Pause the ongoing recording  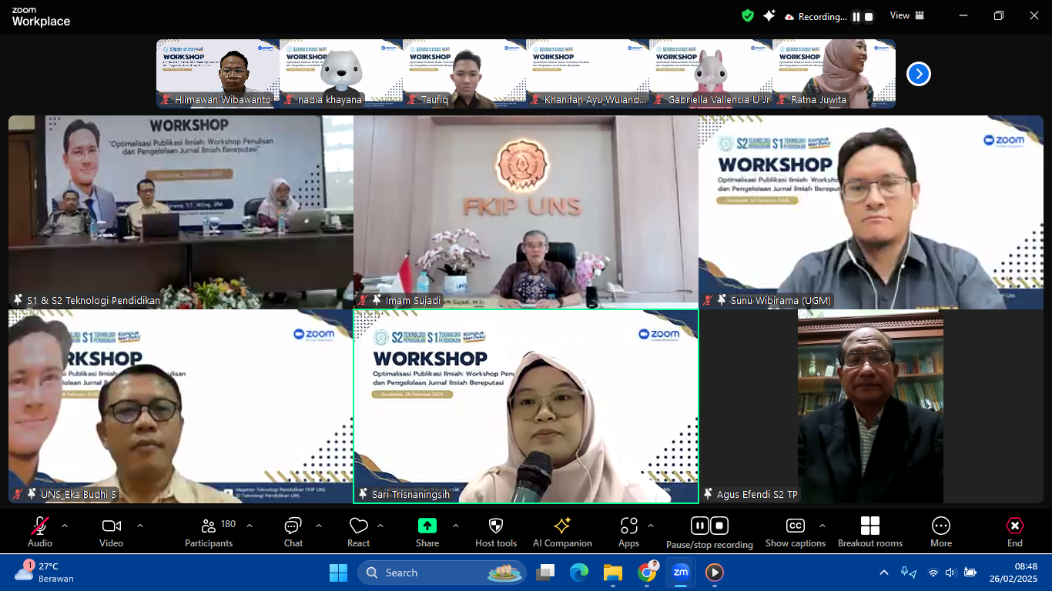tap(699, 526)
